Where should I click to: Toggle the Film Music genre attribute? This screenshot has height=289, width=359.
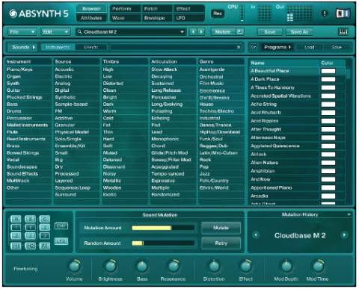(212, 84)
